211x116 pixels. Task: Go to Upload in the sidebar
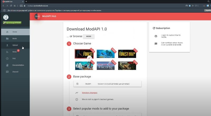(x=15, y=45)
